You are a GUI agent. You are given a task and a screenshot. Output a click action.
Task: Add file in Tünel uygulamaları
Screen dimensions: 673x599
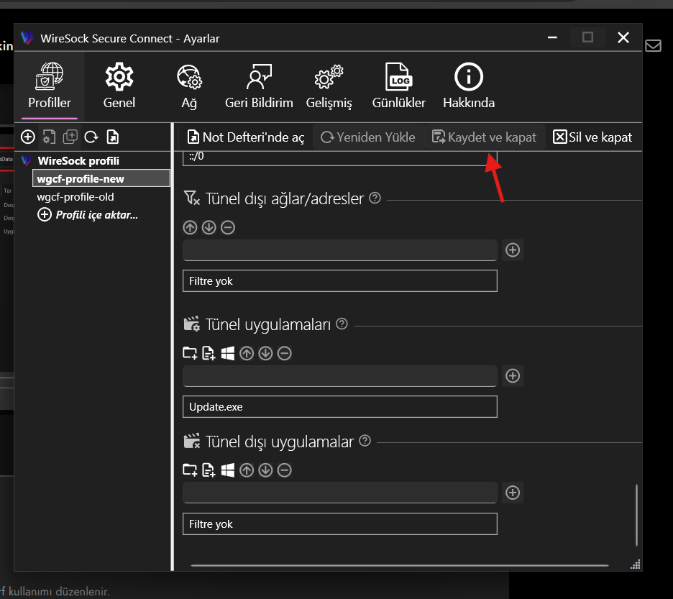coord(209,353)
